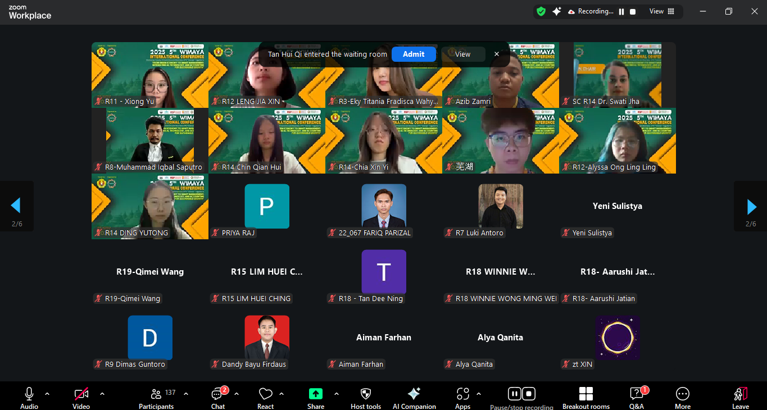Go to next page of participants
767x410 pixels.
751,206
